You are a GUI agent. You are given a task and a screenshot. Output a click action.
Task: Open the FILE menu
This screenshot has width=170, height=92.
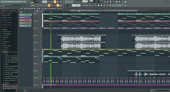[2, 2]
